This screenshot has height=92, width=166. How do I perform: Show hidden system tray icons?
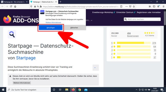click(x=136, y=90)
